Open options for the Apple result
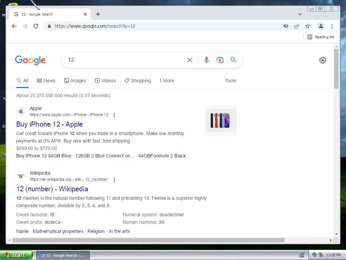This screenshot has height=260, width=346. (114, 115)
